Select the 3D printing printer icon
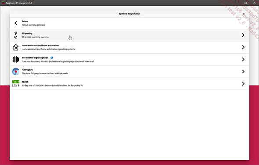 (16, 35)
